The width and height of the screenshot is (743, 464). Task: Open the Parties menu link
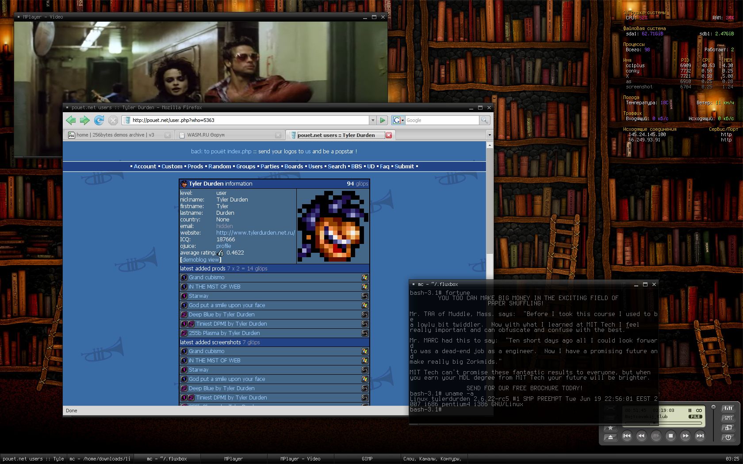(x=270, y=167)
